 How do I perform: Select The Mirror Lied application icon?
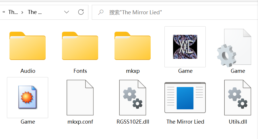tap(185, 98)
